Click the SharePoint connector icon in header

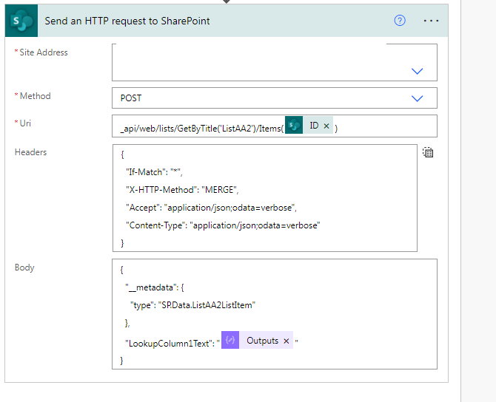(x=21, y=21)
